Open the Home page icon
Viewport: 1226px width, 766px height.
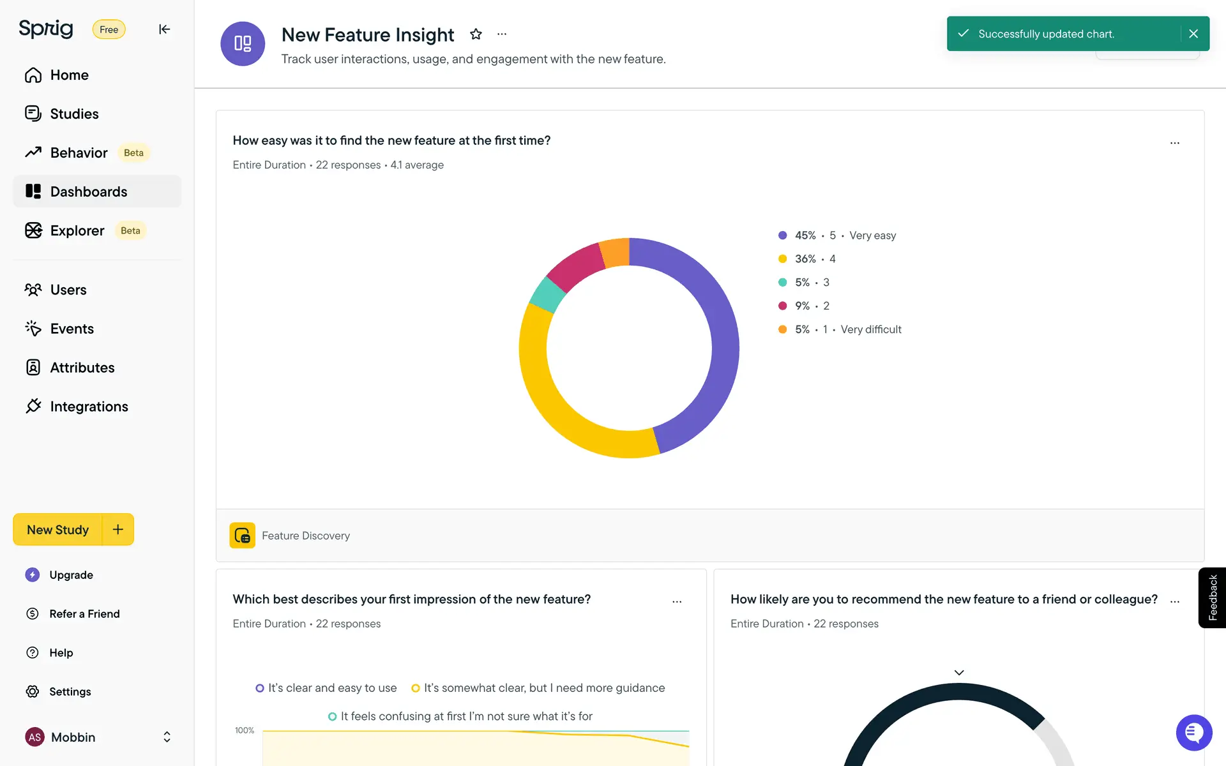[33, 75]
